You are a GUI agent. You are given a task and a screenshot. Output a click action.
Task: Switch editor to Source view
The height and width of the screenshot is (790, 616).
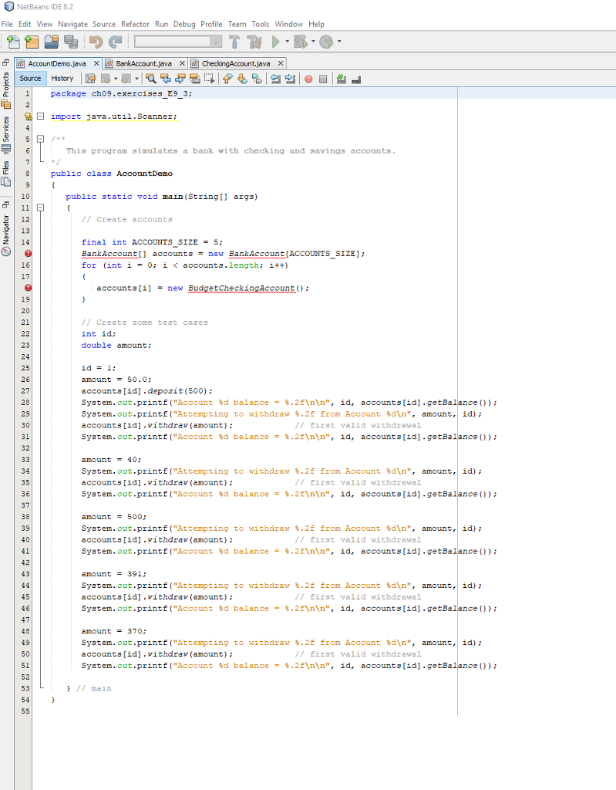click(x=30, y=78)
